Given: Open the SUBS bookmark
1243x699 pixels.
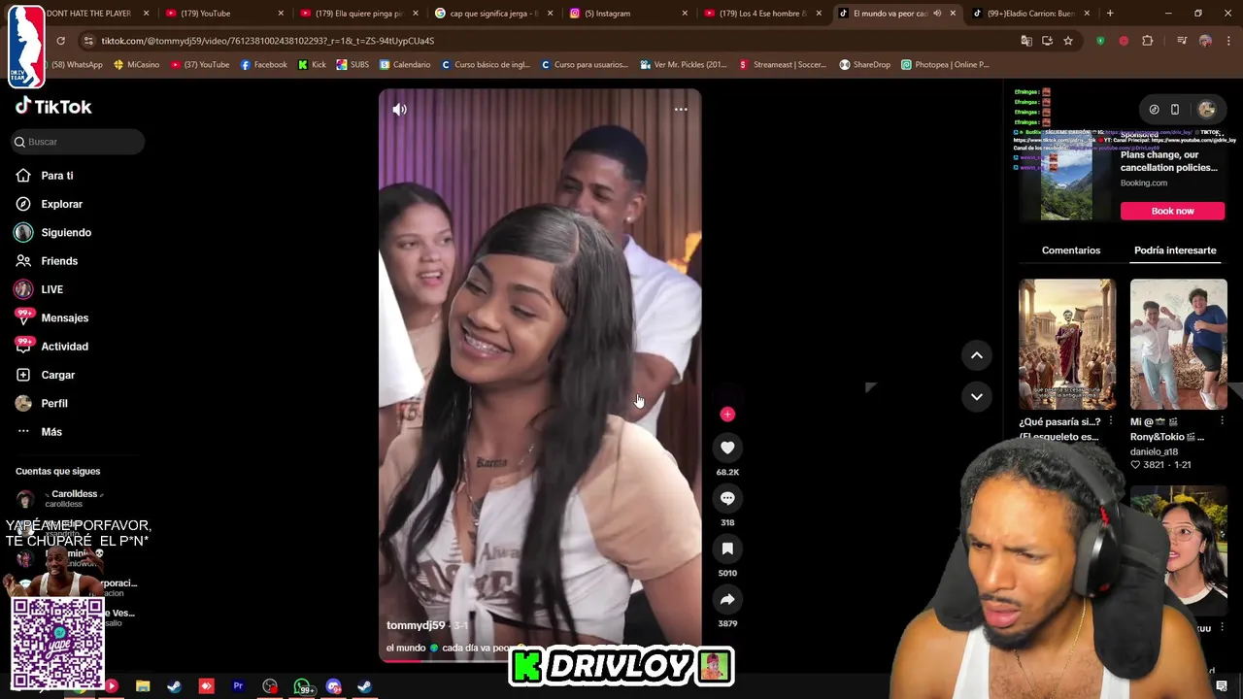Looking at the screenshot, I should (x=353, y=65).
